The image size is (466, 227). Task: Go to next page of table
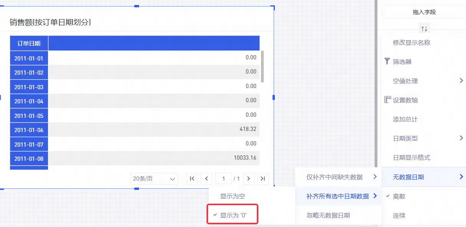[x=249, y=178]
